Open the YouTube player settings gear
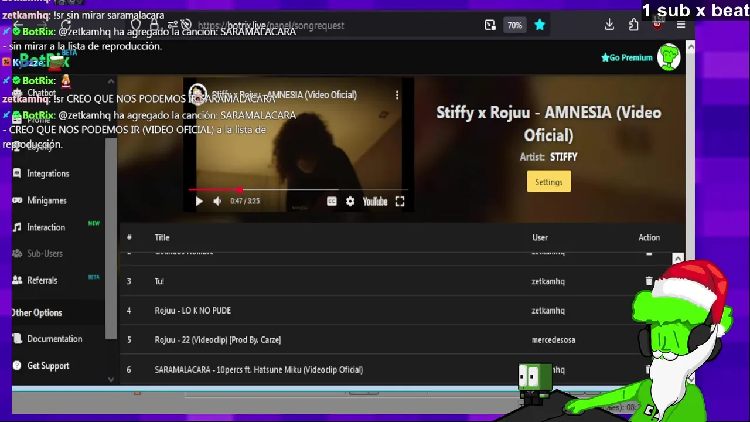750x422 pixels. pyautogui.click(x=350, y=201)
